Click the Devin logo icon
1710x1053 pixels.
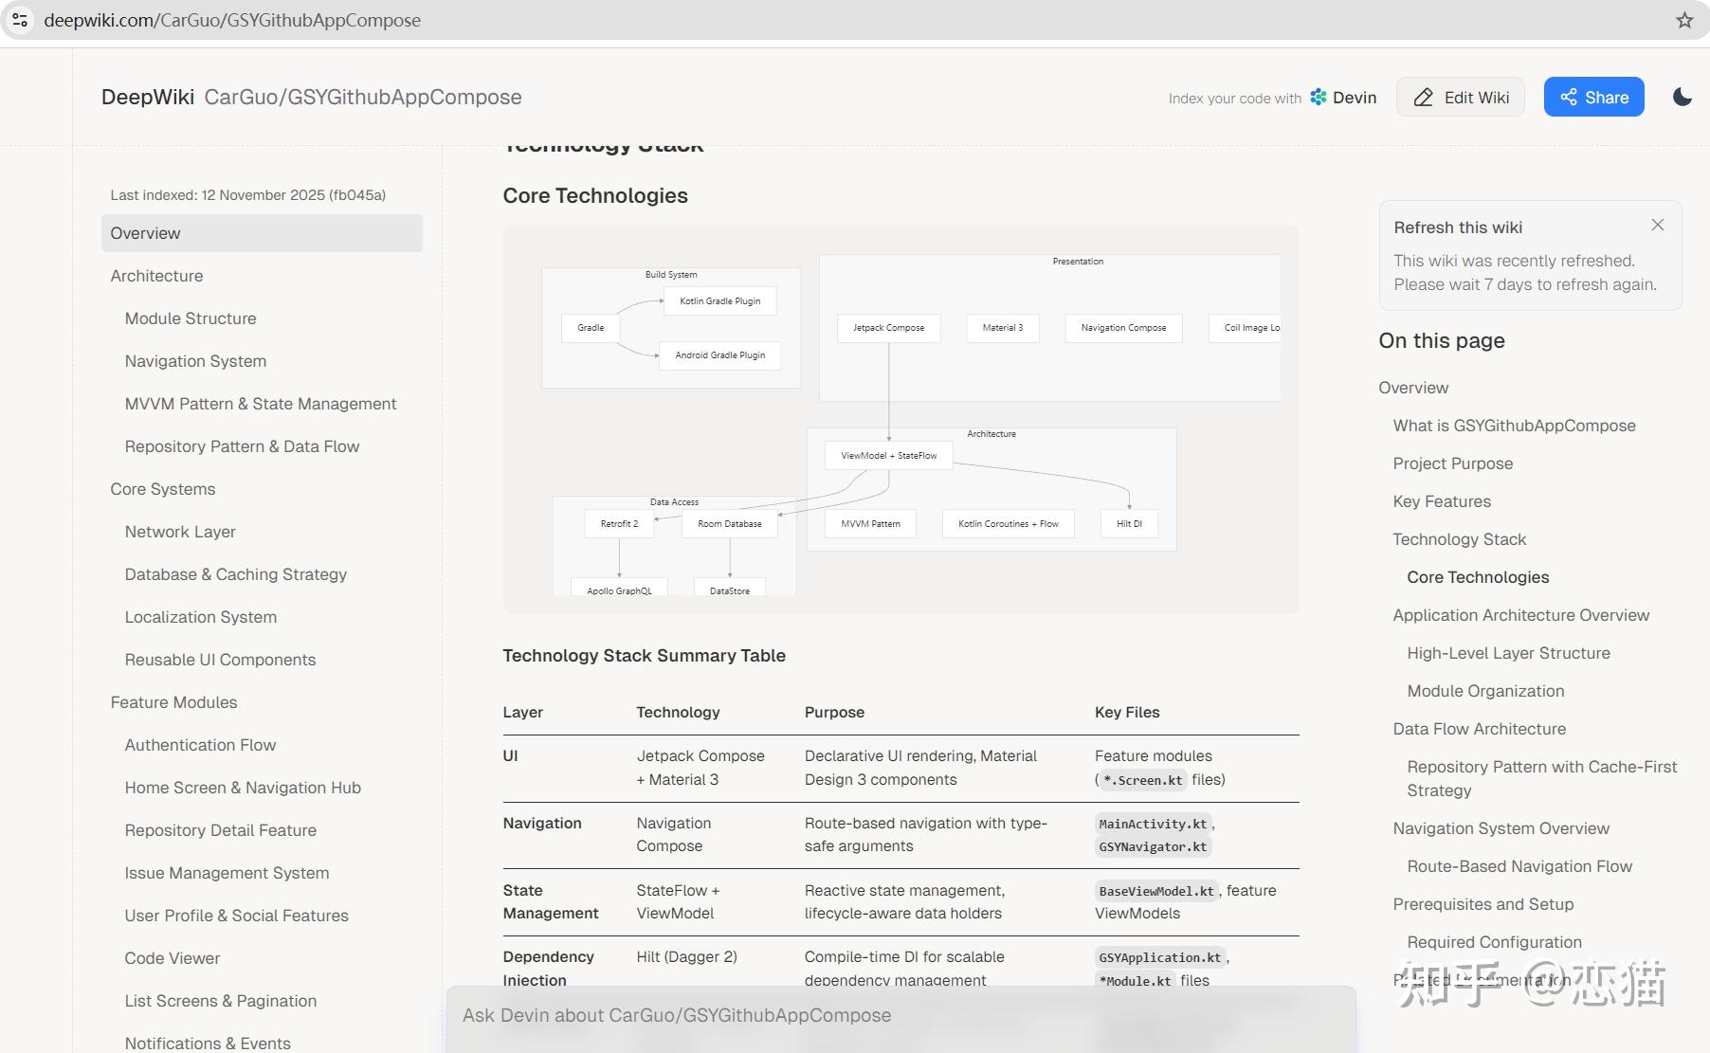(x=1319, y=97)
